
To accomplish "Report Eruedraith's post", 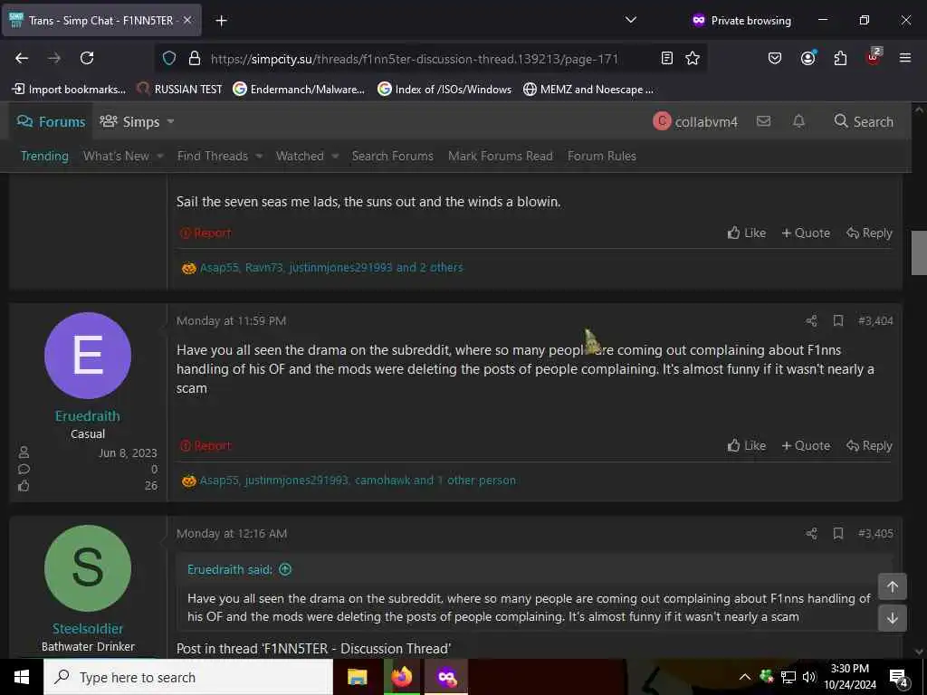I will 205,445.
